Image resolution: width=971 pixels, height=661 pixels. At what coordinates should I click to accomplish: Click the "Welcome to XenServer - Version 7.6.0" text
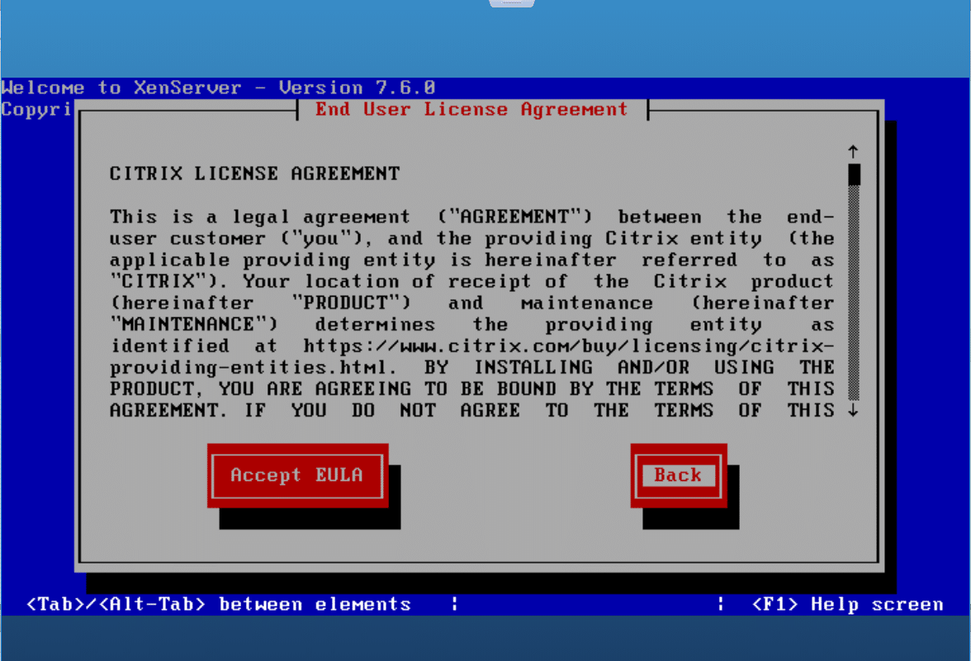[219, 88]
